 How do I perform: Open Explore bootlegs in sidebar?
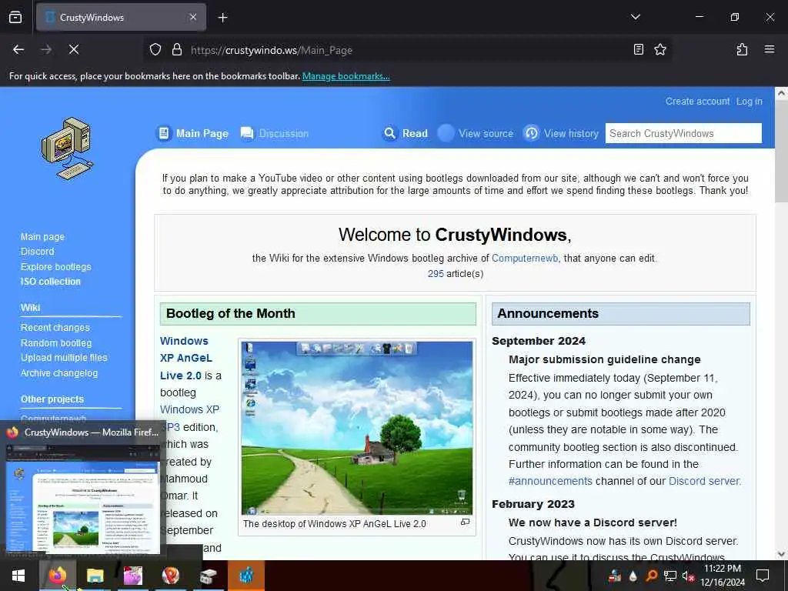pyautogui.click(x=55, y=266)
